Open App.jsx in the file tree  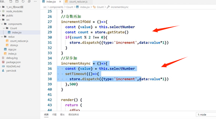coord(12,49)
